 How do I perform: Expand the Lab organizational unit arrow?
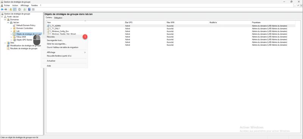(x=11, y=31)
